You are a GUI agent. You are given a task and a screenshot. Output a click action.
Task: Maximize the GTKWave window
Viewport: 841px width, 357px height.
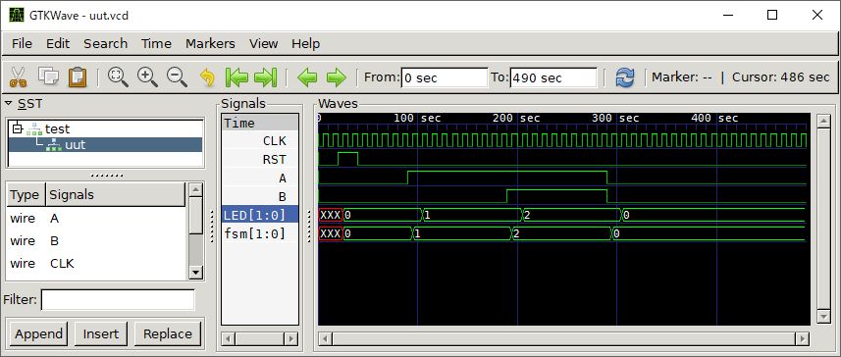click(771, 15)
